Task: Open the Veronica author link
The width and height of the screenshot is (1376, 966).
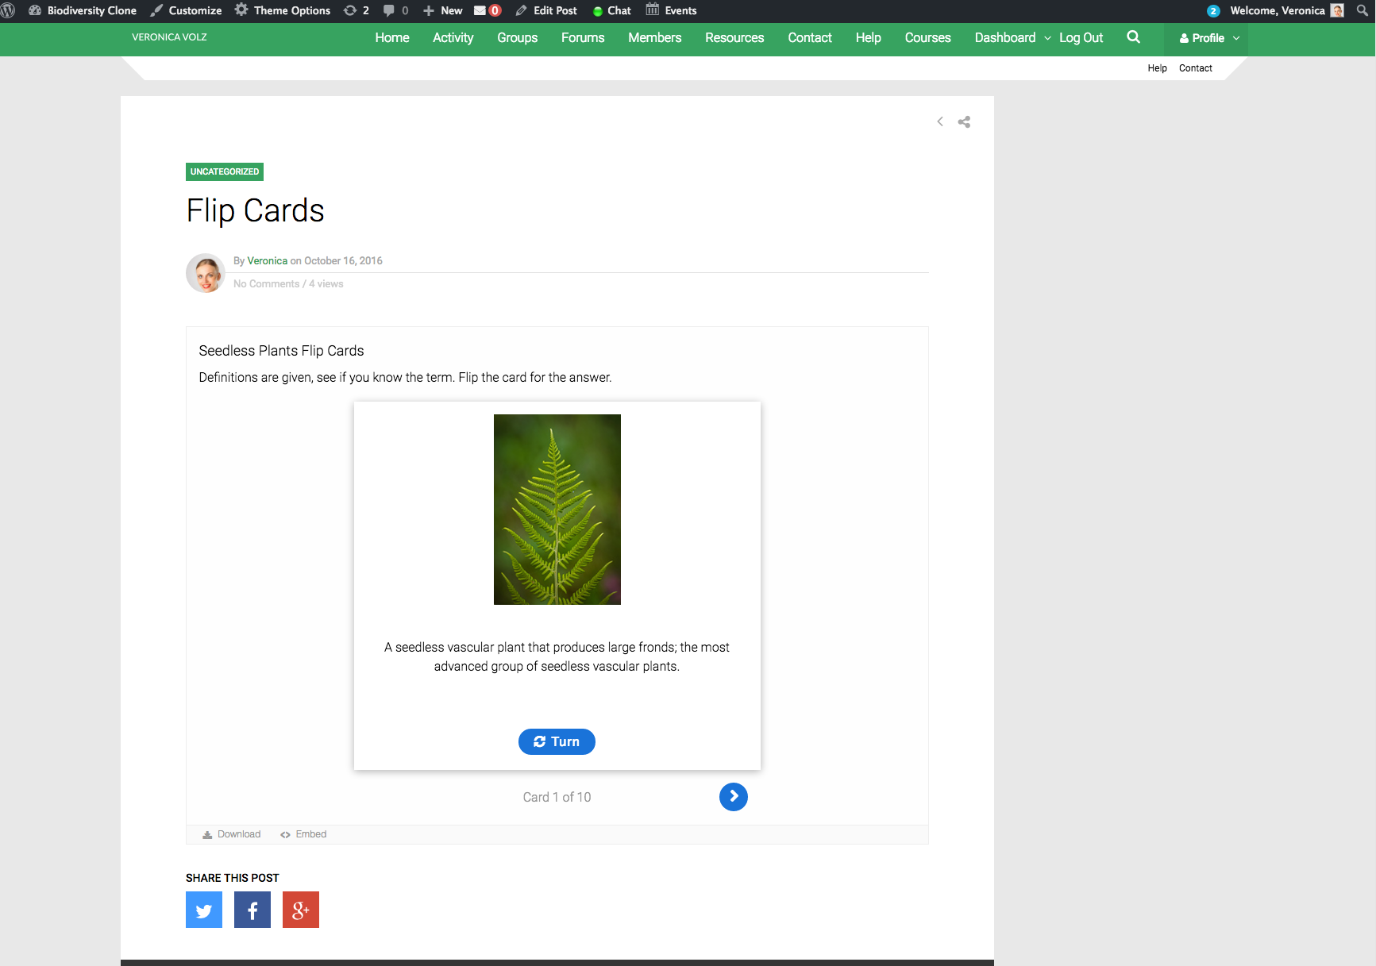Action: pyautogui.click(x=268, y=260)
